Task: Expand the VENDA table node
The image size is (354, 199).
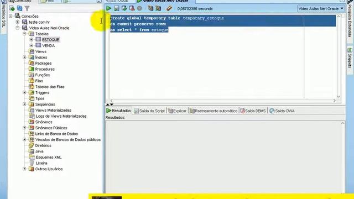Action: 32,45
